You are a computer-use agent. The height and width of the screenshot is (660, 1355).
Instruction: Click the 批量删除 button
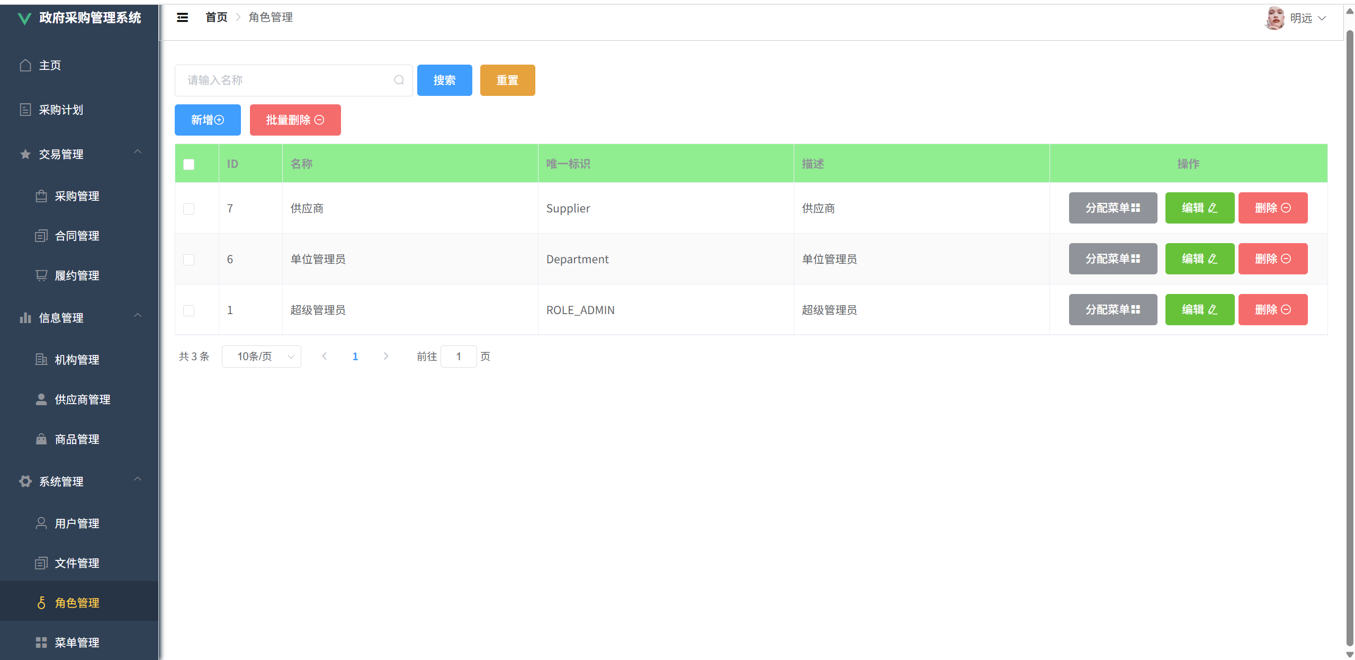[x=295, y=120]
